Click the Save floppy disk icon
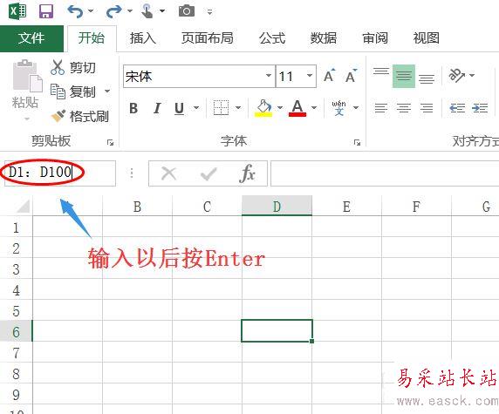 46,11
